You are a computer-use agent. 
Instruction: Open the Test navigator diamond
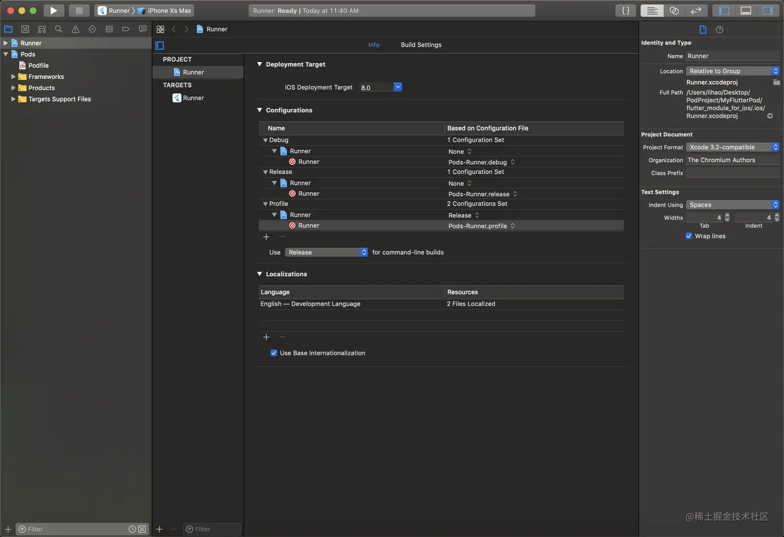pos(92,29)
